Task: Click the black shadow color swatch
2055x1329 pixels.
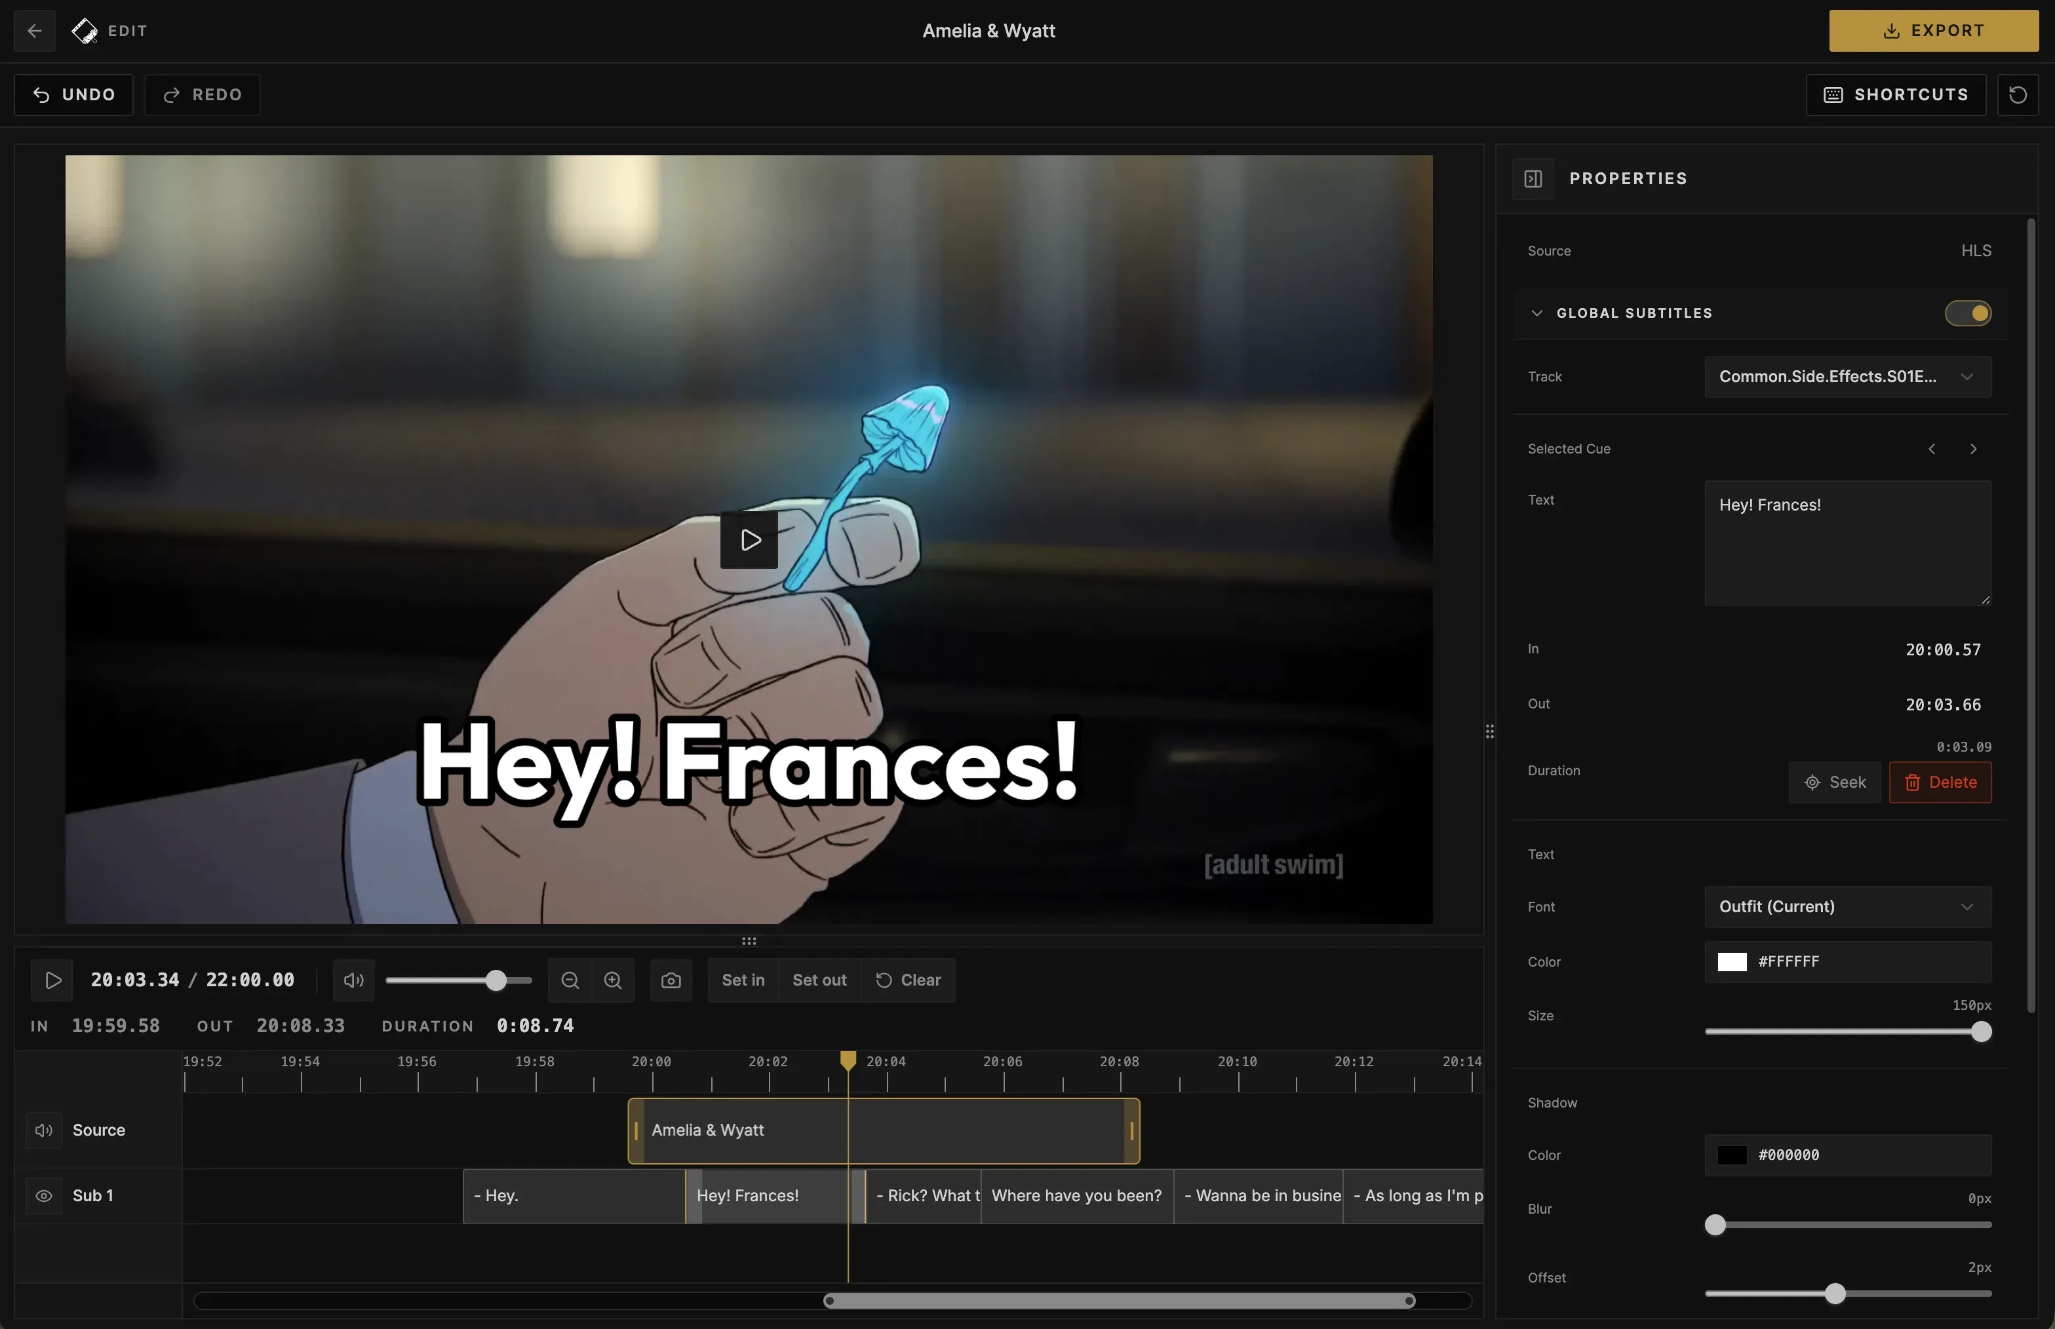Action: point(1731,1155)
